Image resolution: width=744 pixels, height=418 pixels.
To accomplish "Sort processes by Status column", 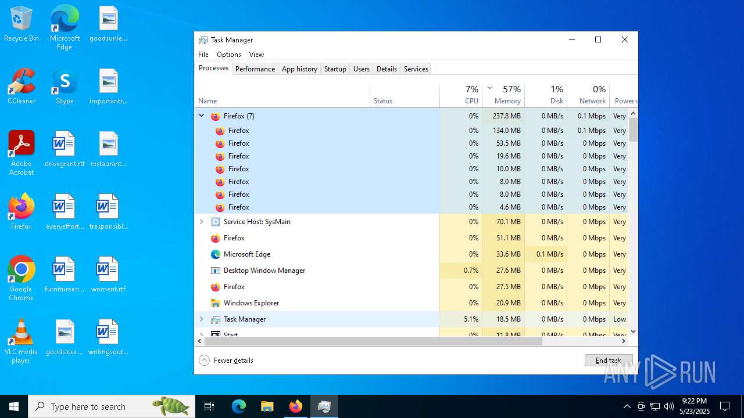I will pyautogui.click(x=405, y=96).
